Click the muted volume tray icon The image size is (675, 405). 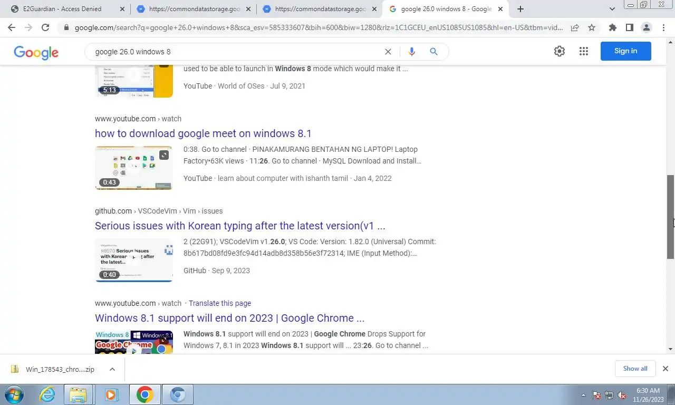622,395
